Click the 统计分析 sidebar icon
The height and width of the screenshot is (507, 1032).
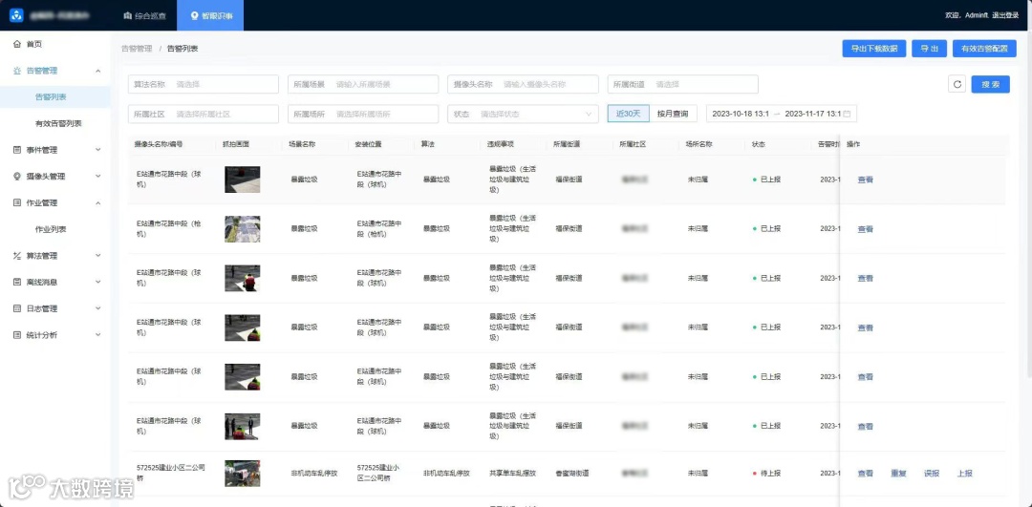[x=17, y=335]
